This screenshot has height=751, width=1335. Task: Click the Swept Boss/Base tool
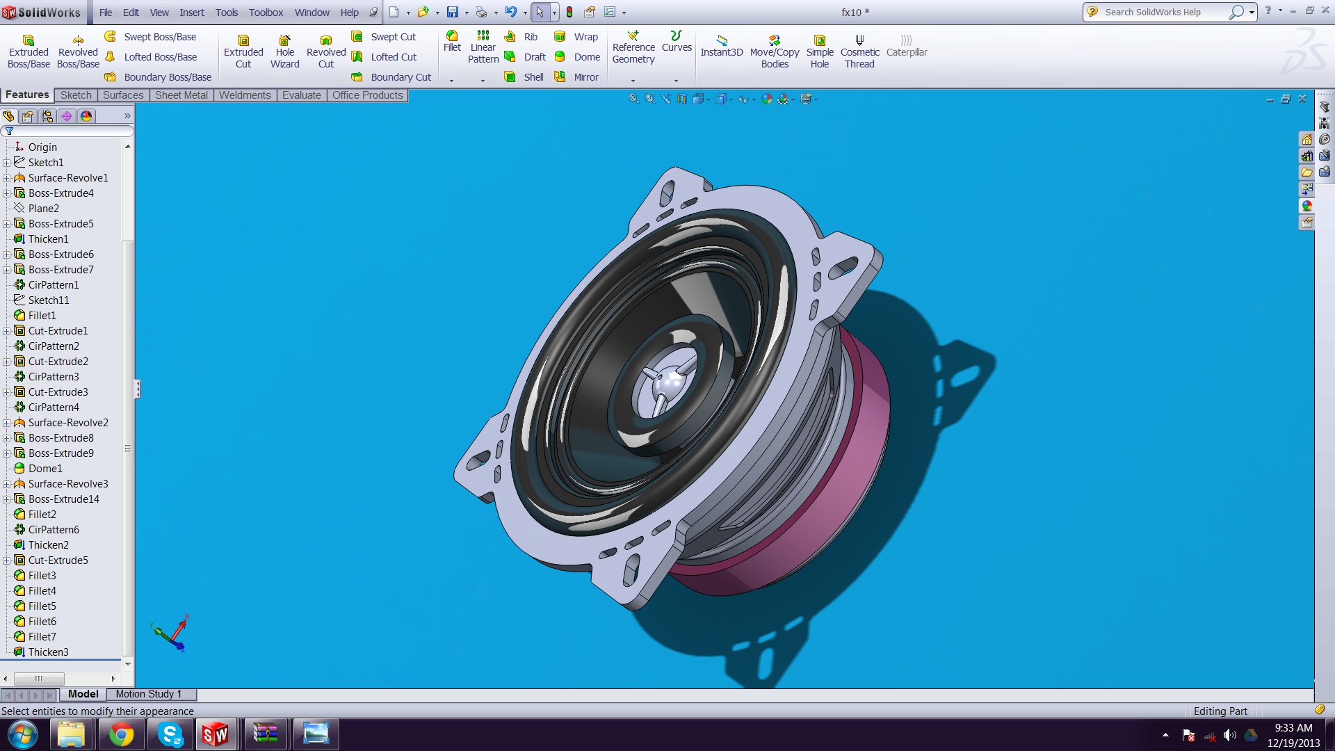pyautogui.click(x=150, y=37)
